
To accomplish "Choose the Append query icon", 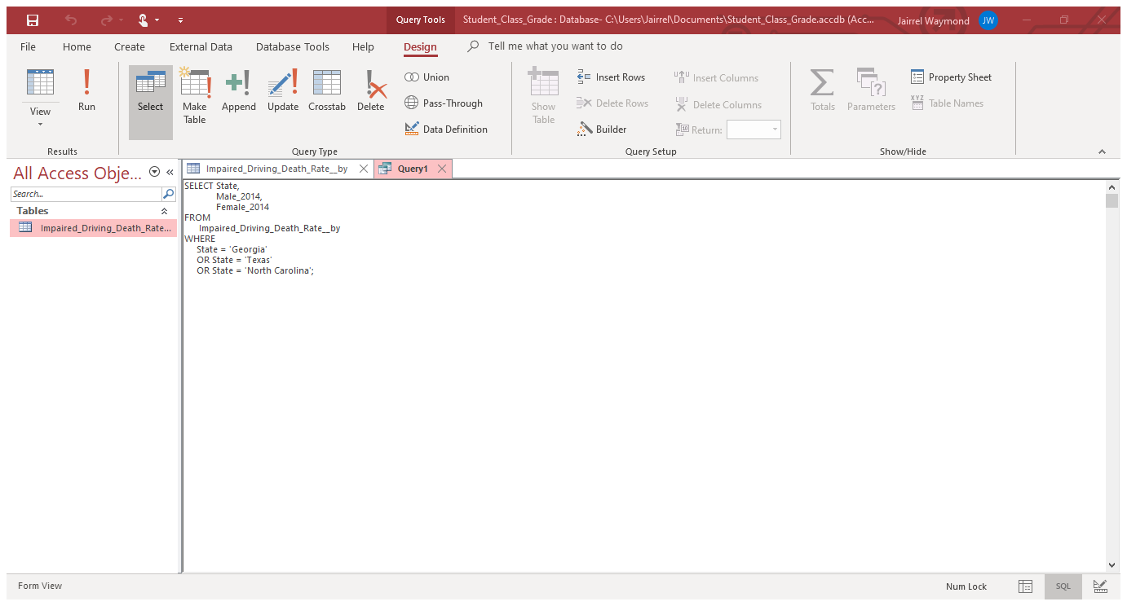I will tap(238, 91).
